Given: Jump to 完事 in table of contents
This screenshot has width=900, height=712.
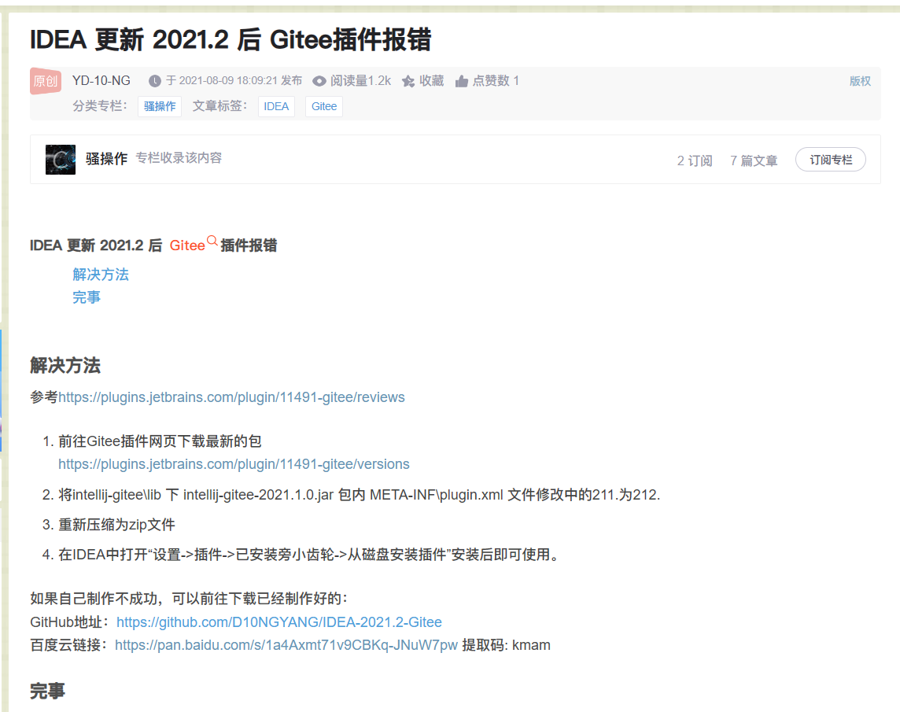Looking at the screenshot, I should click(87, 297).
